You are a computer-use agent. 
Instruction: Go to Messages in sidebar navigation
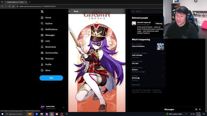tap(48, 35)
